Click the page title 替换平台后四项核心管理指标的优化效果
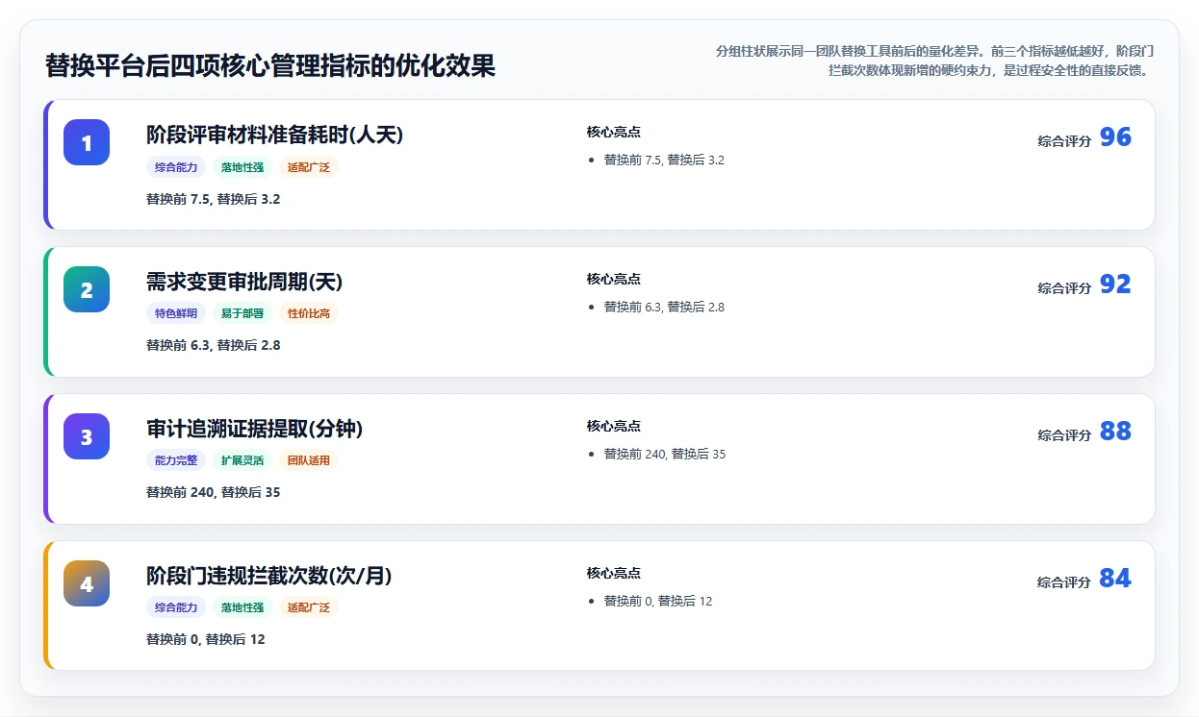Image resolution: width=1199 pixels, height=717 pixels. tap(270, 66)
